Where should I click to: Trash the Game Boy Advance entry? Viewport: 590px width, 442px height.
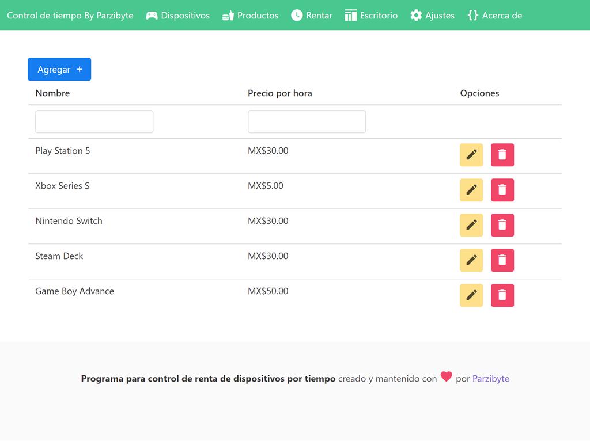[x=502, y=295]
